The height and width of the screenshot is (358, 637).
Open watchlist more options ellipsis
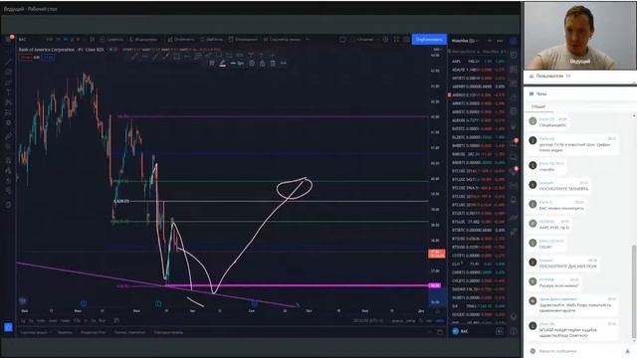(x=500, y=41)
